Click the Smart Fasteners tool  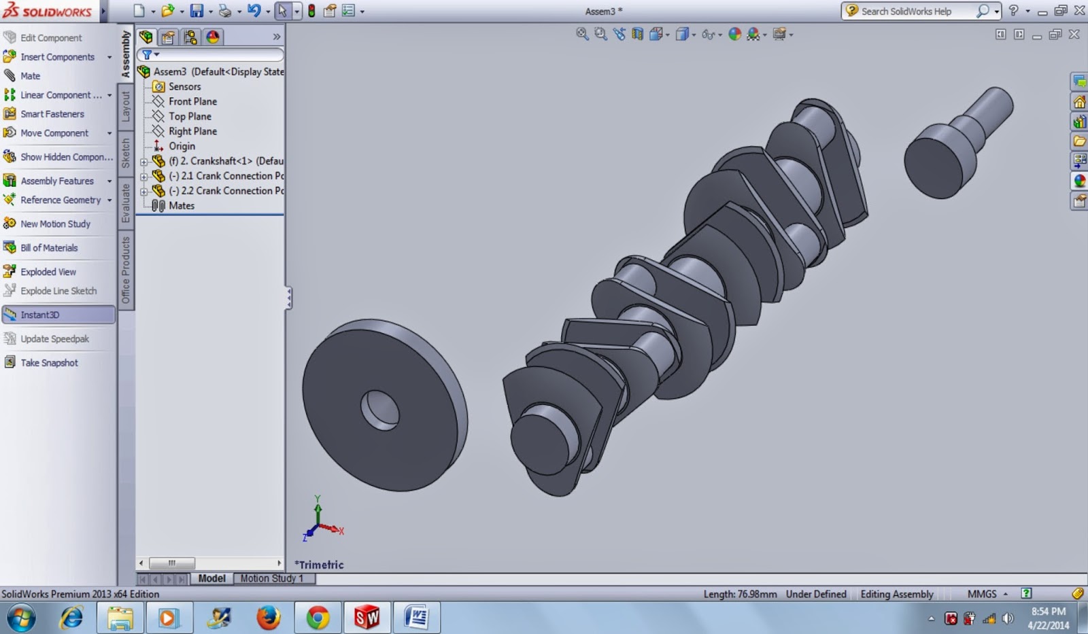(x=44, y=114)
